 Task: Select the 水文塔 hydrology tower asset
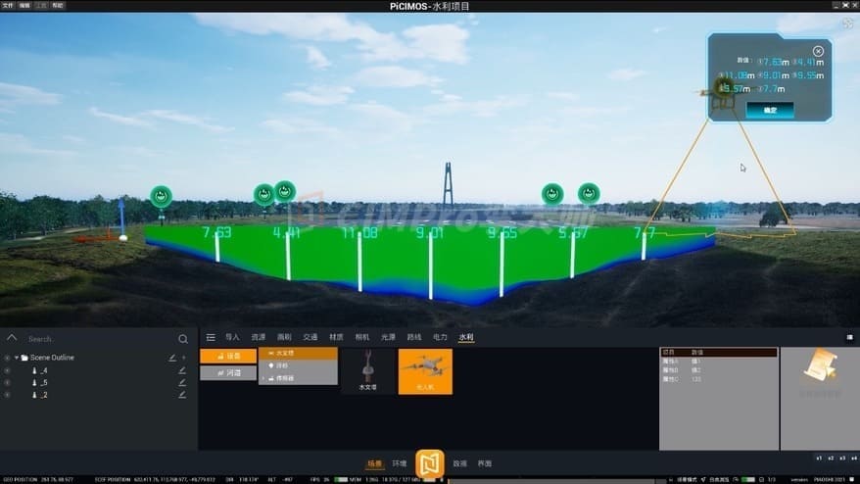(367, 370)
